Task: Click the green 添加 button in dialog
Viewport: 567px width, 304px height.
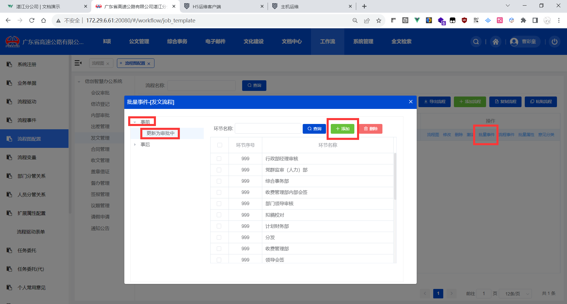Action: tap(343, 129)
